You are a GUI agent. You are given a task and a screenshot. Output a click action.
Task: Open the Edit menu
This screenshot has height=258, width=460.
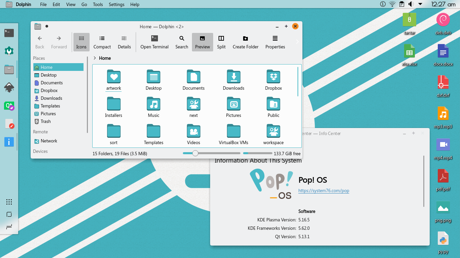[x=56, y=4]
